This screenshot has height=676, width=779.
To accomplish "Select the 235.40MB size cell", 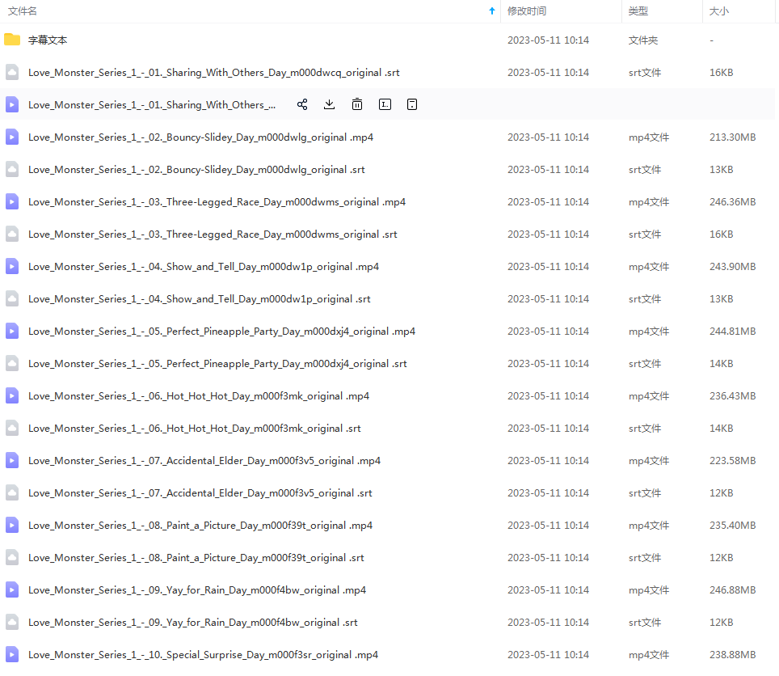I will click(733, 526).
